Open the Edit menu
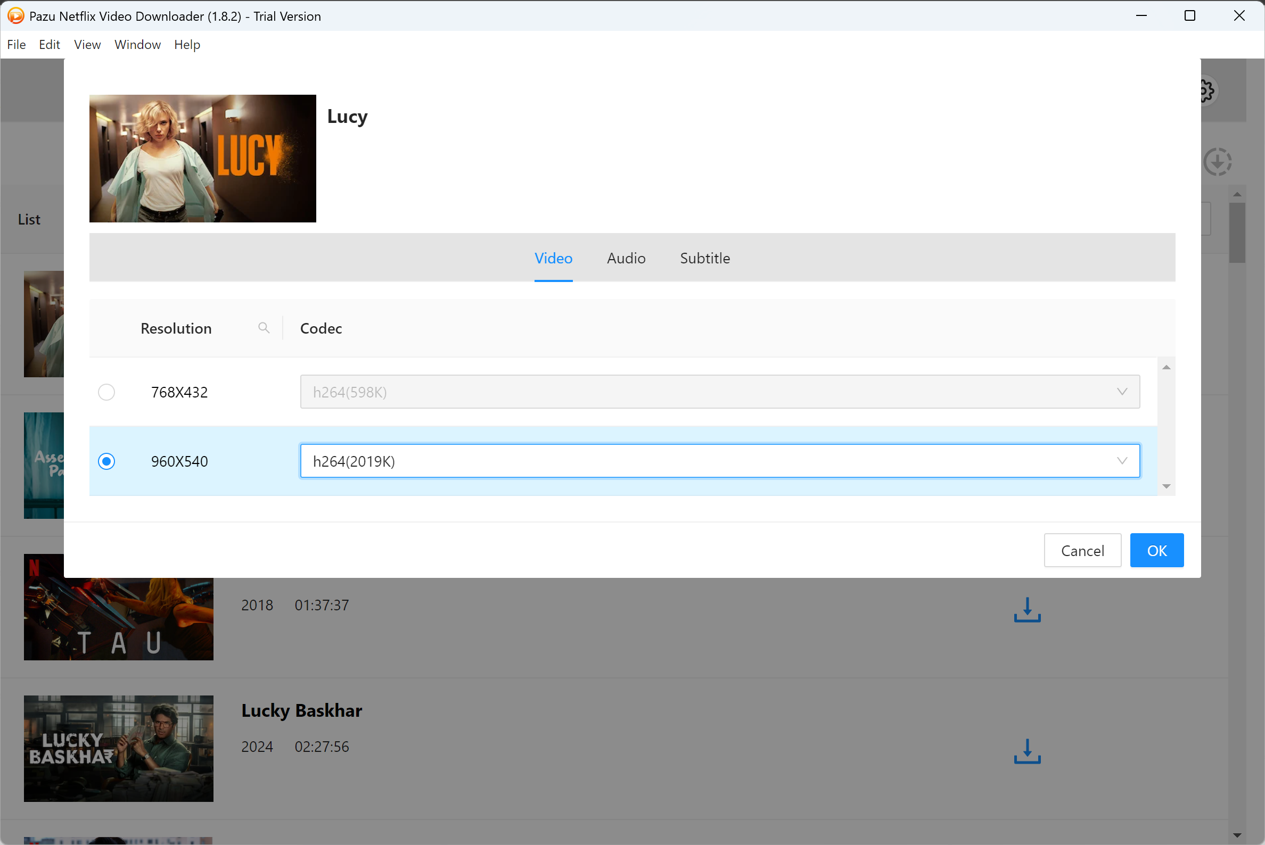 click(x=49, y=45)
